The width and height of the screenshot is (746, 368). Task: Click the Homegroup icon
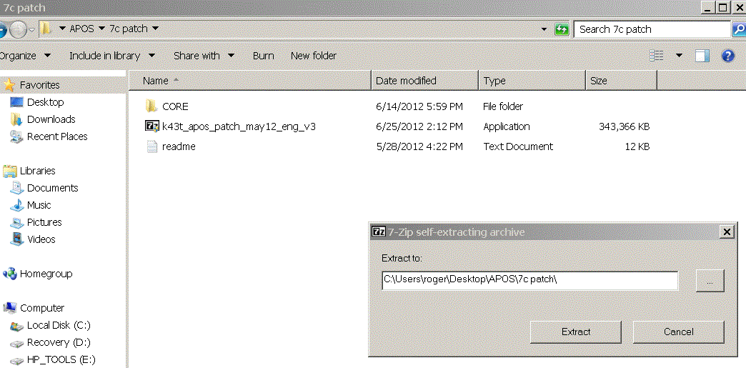[x=9, y=274]
